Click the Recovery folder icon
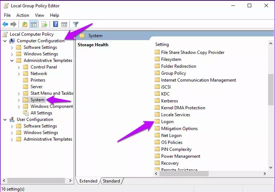The width and height of the screenshot is (275, 192). [157, 163]
